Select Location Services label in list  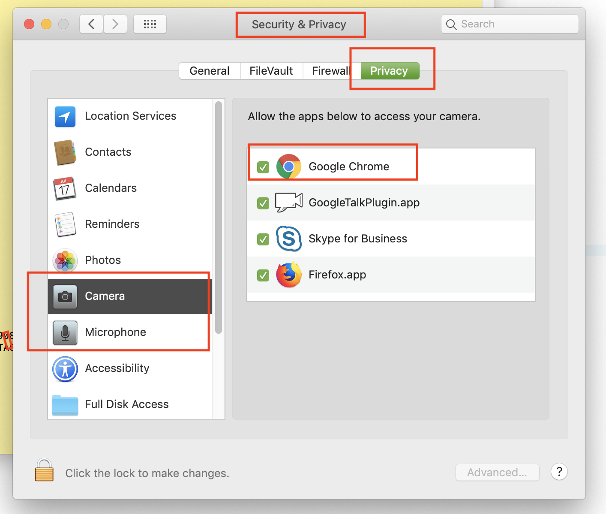[131, 116]
